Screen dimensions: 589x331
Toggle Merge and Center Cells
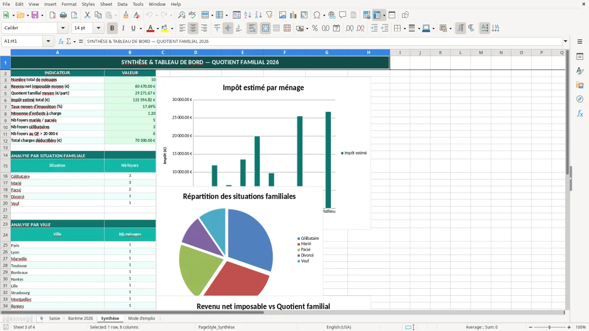point(266,28)
